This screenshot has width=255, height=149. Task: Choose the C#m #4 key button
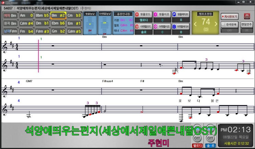26,23
